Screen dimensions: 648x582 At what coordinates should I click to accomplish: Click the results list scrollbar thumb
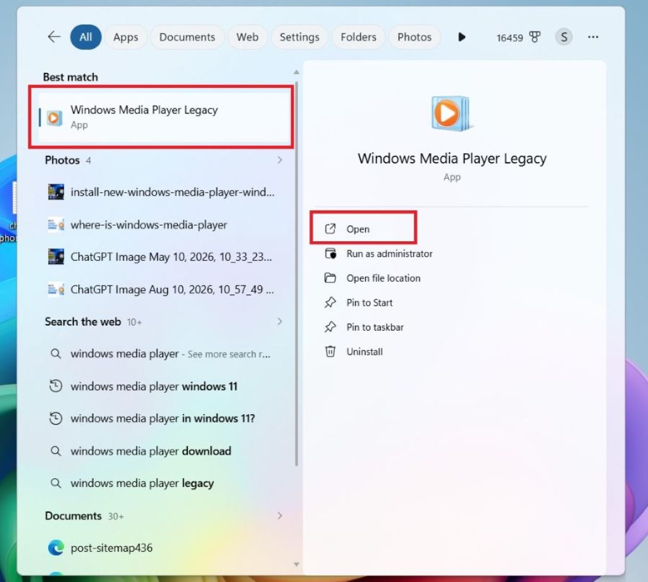[296, 274]
